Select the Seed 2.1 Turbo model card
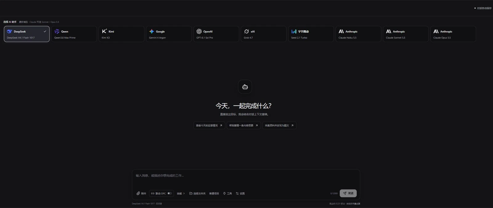Screen dimensions: 493x208 (x=311, y=34)
